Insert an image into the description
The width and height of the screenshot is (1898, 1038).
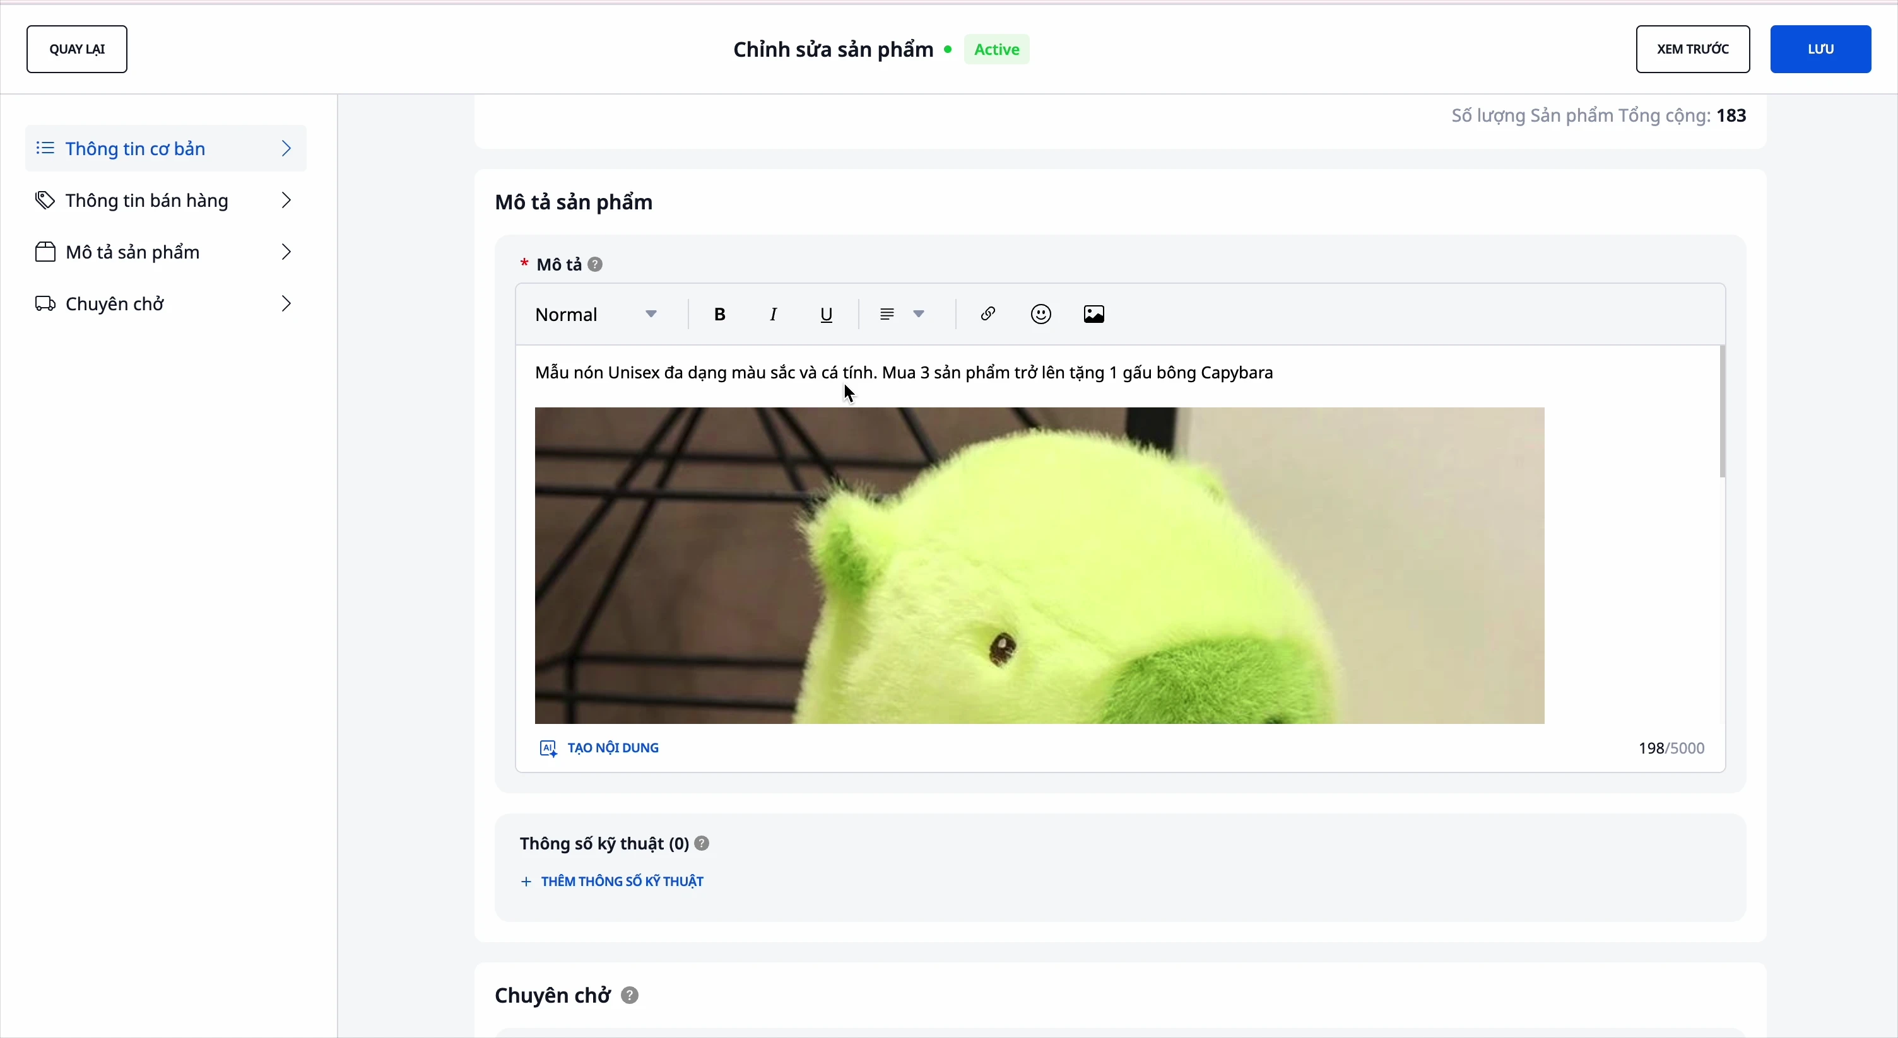tap(1093, 313)
